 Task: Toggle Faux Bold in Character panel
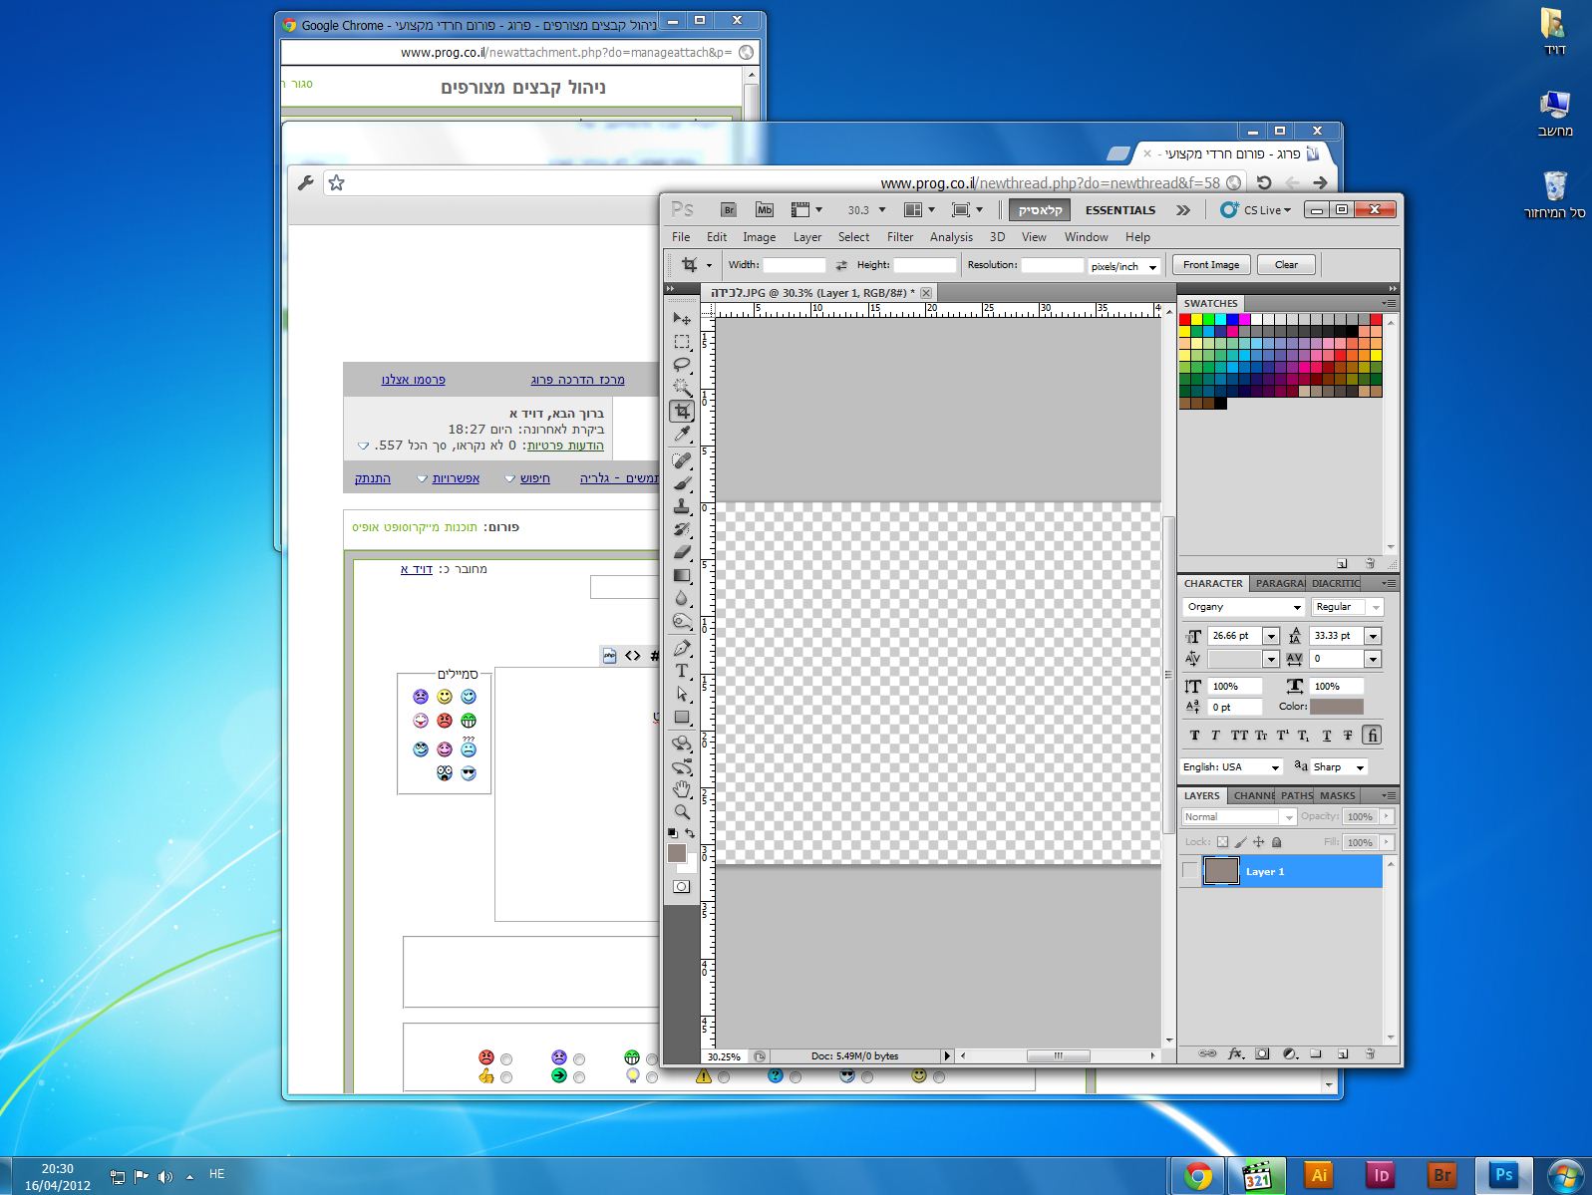tap(1194, 736)
